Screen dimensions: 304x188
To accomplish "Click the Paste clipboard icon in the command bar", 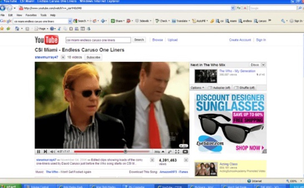I will click(x=71, y=29).
